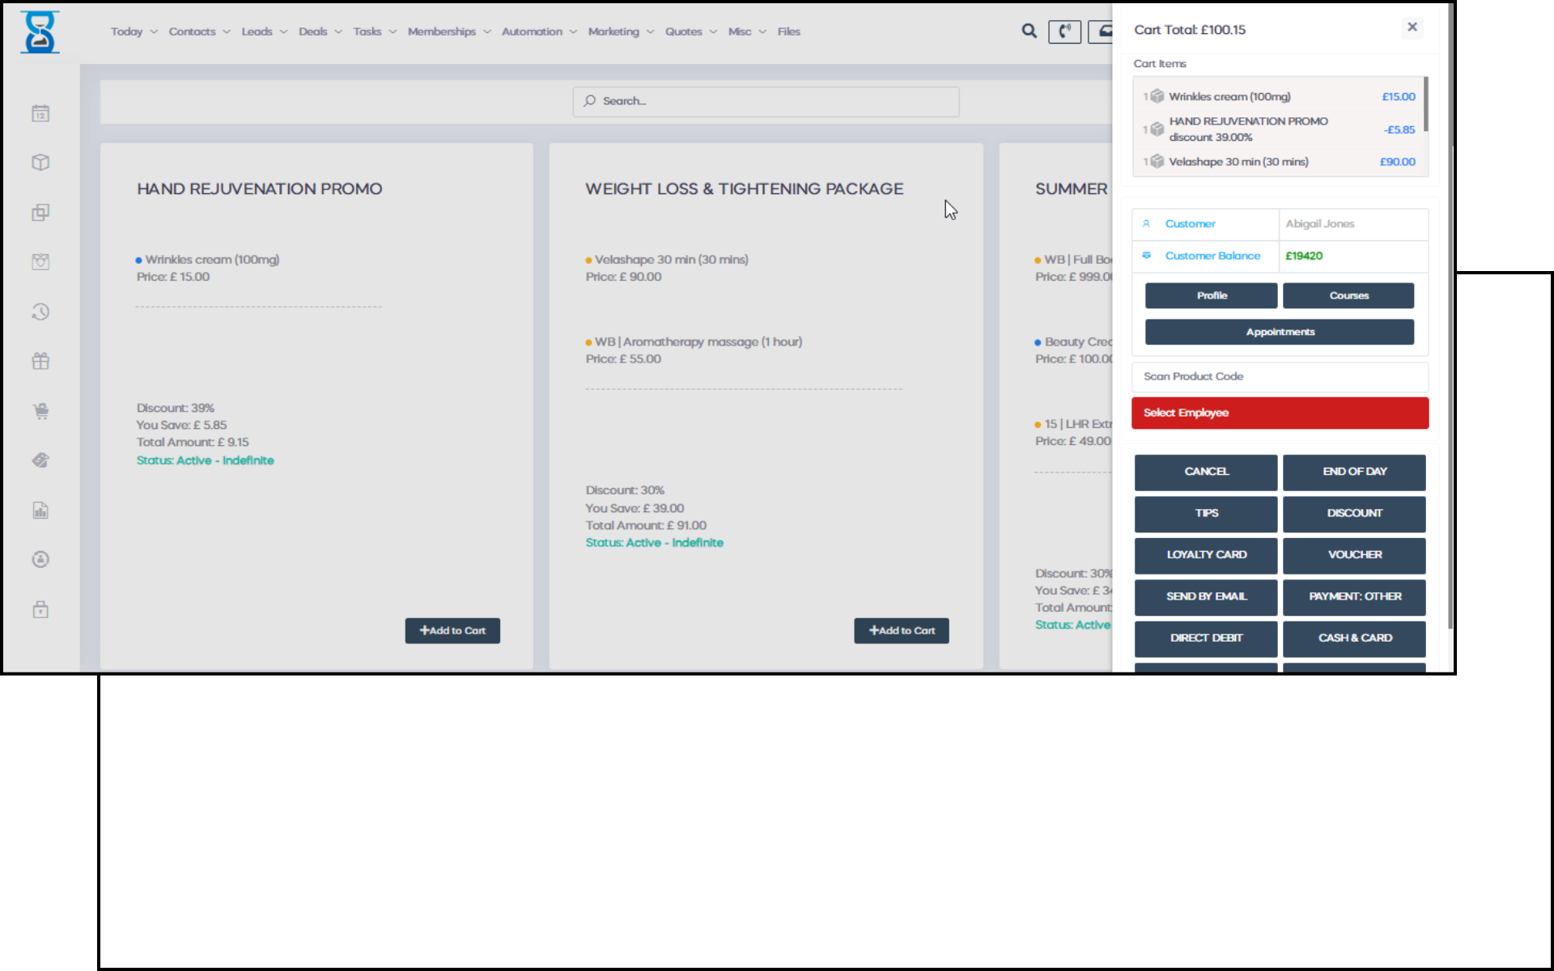Click the CASH & CARD button
This screenshot has width=1554, height=971.
(1354, 638)
